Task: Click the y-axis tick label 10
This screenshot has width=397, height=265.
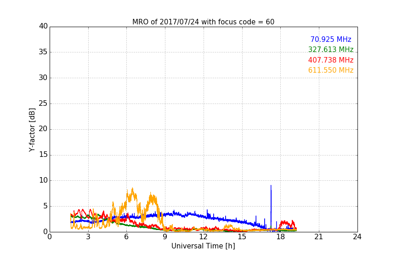Action: tap(43, 180)
